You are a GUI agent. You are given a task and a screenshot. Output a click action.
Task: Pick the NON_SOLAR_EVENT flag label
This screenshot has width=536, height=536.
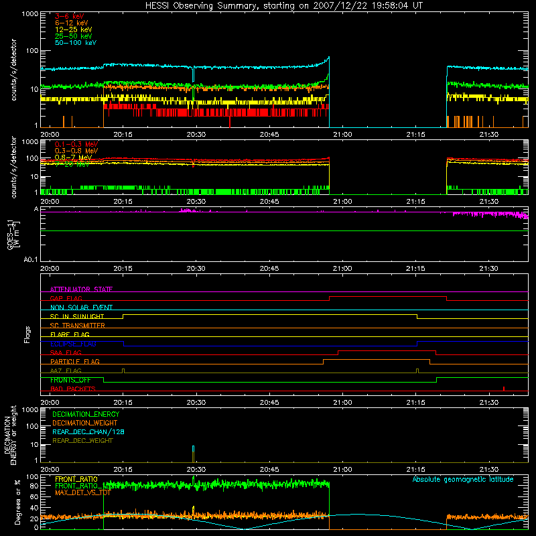click(x=81, y=308)
